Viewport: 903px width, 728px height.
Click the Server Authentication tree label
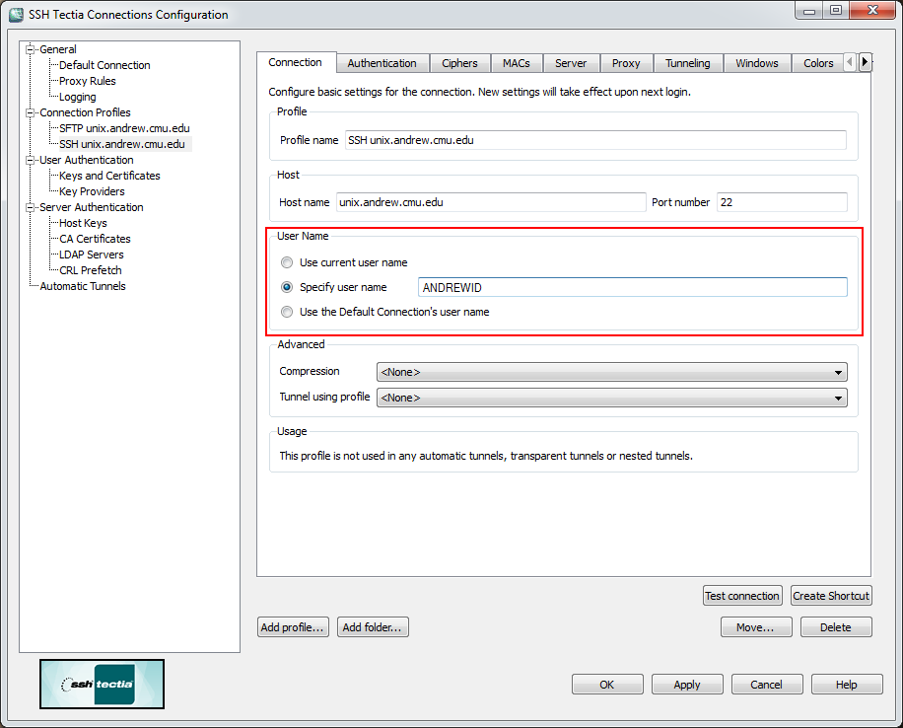pyautogui.click(x=91, y=207)
